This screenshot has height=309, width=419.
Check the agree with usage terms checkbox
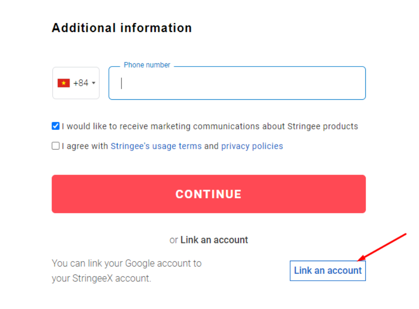(56, 146)
